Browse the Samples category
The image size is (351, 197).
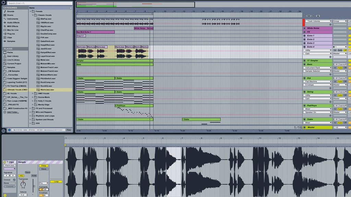coord(11,41)
